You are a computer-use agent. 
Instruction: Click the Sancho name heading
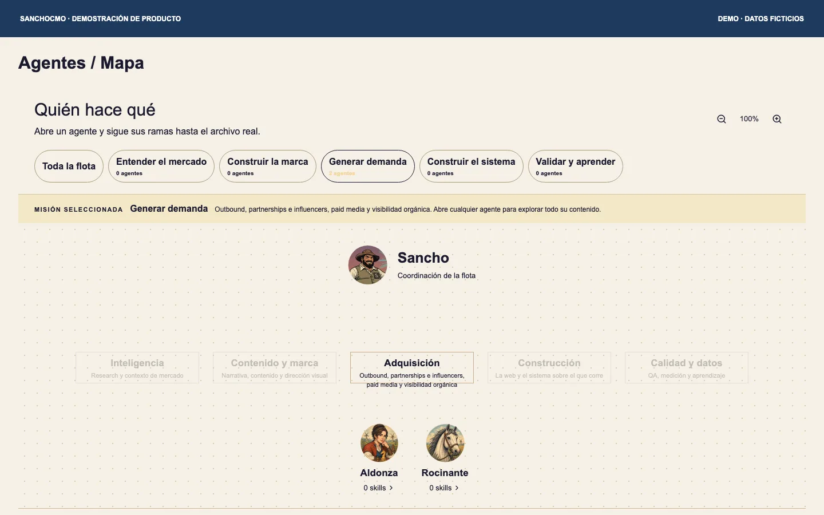tap(423, 257)
